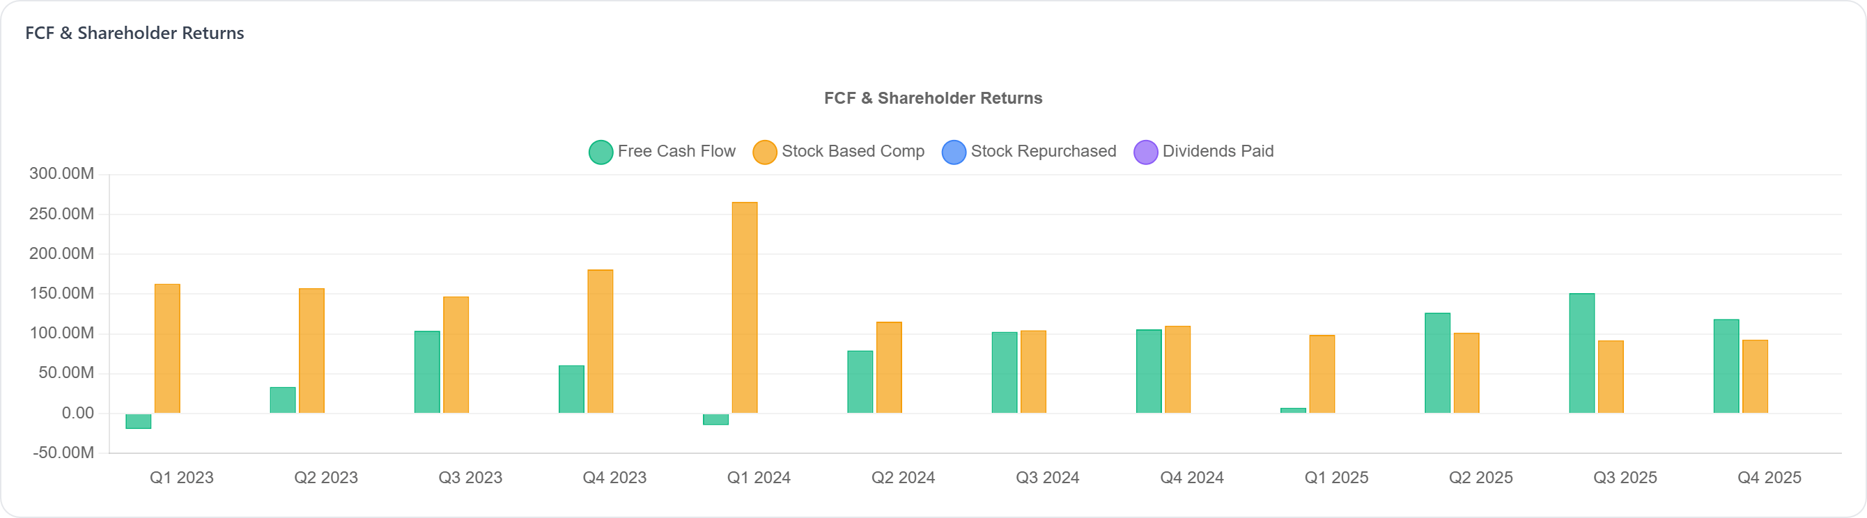Click the Q1 2025 Stock Based Comp bar
This screenshot has height=518, width=1867.
pos(1322,374)
